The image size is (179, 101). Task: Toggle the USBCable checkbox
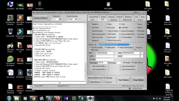[x=104, y=78]
